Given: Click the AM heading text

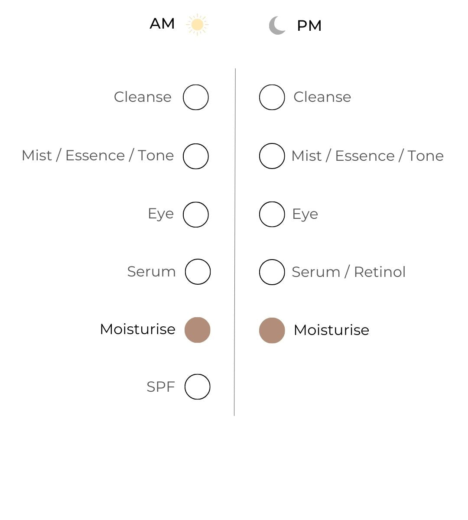Looking at the screenshot, I should [x=162, y=24].
